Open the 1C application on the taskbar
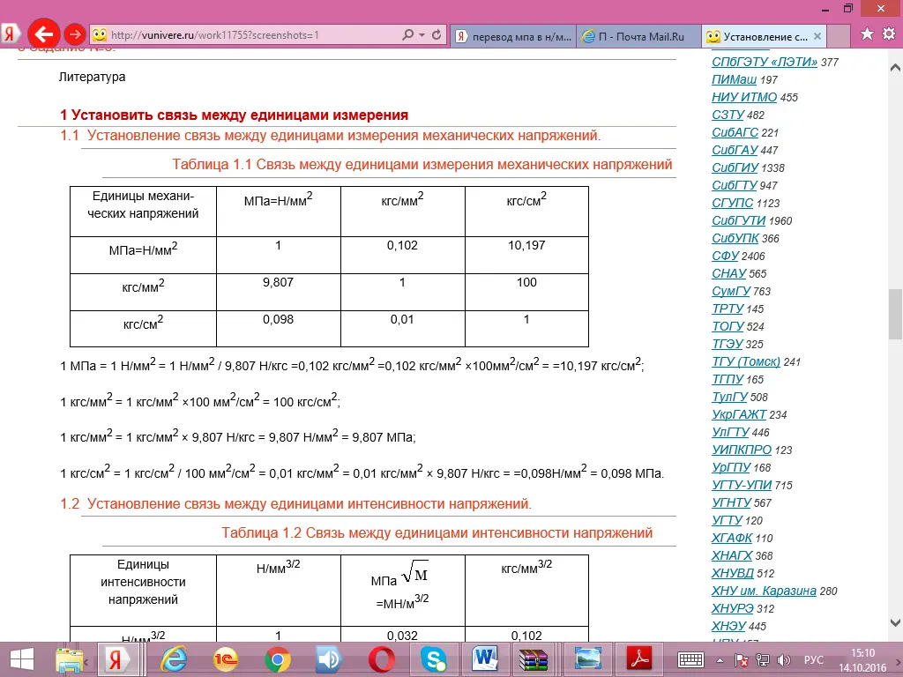The height and width of the screenshot is (677, 903). click(x=225, y=659)
